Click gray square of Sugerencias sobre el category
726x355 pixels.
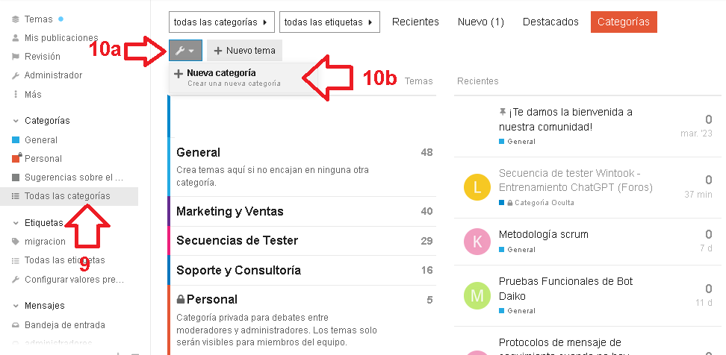[x=16, y=177]
